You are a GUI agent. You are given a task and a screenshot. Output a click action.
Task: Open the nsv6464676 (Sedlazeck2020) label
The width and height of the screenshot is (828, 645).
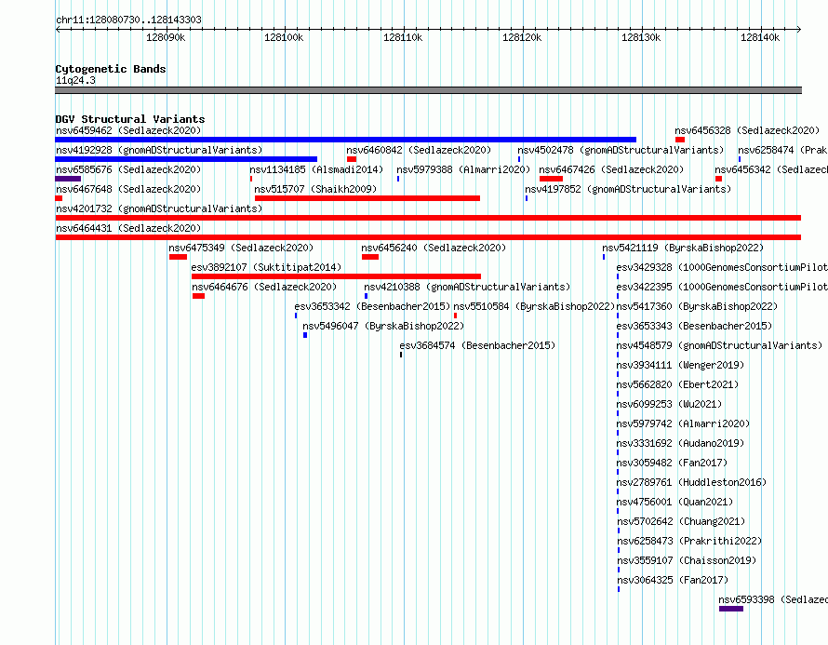(x=264, y=287)
